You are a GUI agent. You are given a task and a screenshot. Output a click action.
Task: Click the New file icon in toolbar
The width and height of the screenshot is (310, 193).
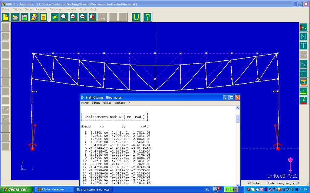click(x=6, y=17)
